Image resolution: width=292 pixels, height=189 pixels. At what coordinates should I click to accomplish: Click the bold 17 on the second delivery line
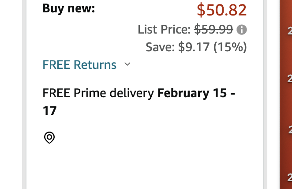pos(49,111)
